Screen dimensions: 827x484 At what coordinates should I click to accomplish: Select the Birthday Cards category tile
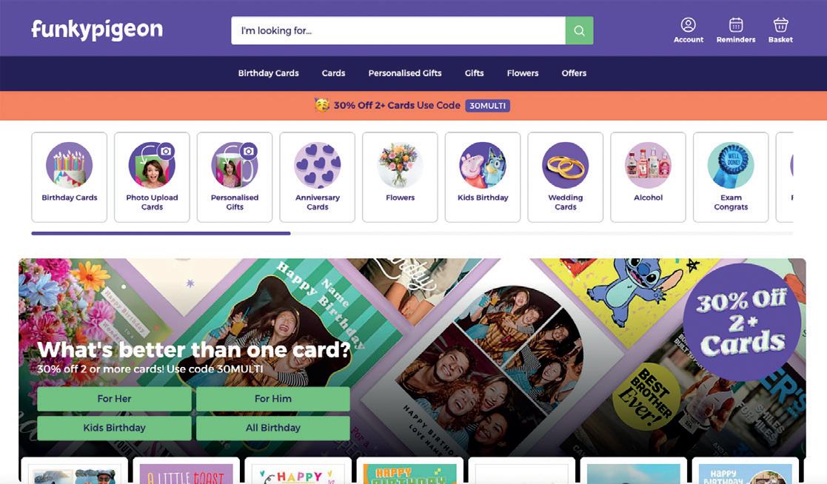(69, 177)
